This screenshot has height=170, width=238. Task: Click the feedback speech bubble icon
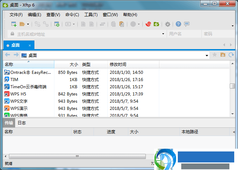[187, 24]
